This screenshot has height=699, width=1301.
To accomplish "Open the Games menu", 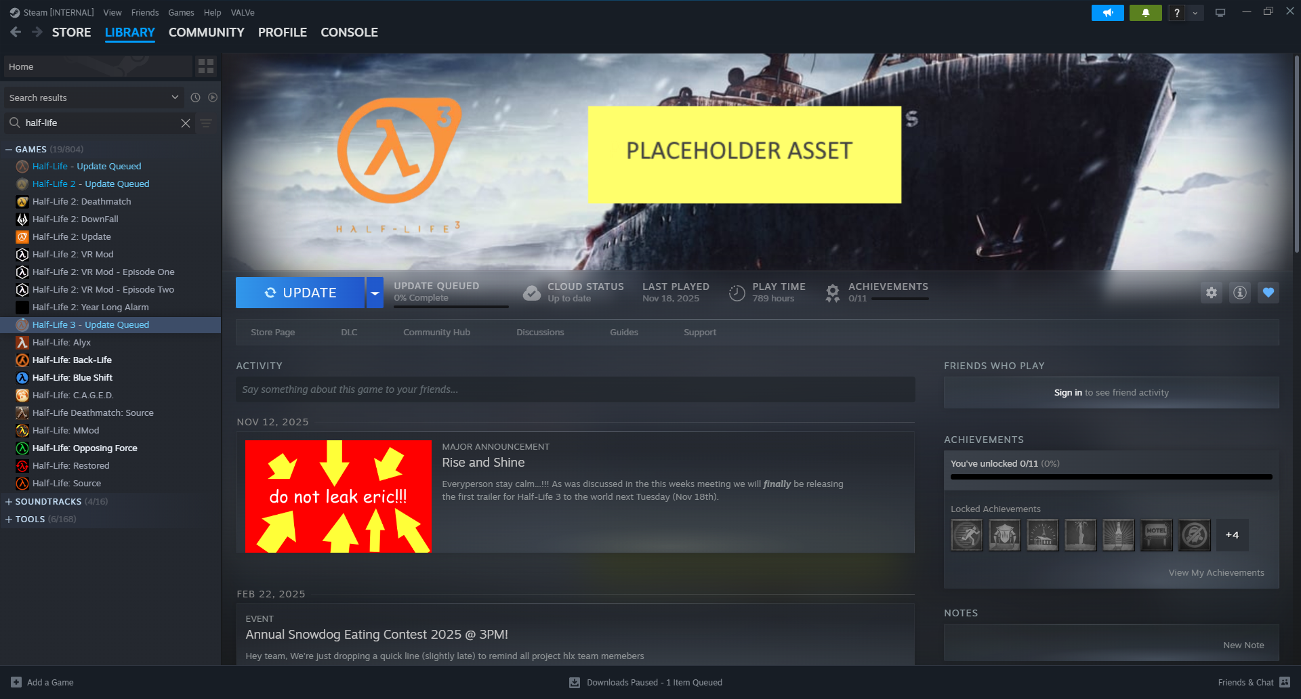I will pos(181,13).
